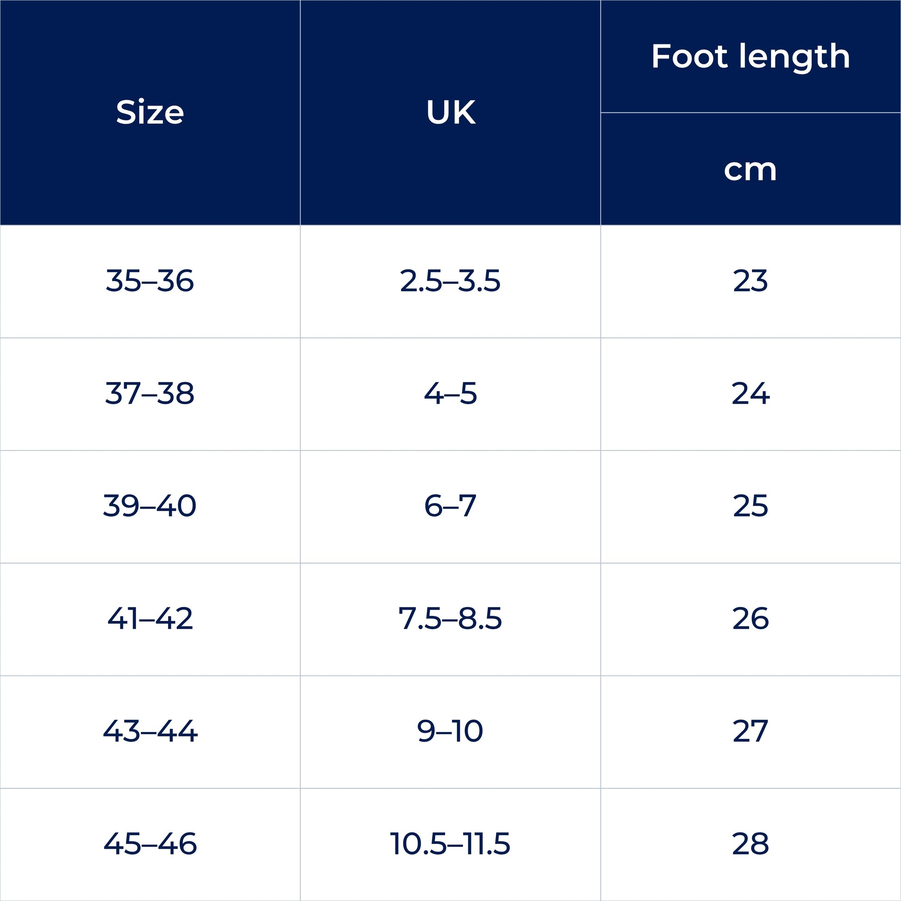Viewport: 901px width, 901px height.
Task: Click the UK 10.5–11.5 cell
Action: tap(450, 844)
